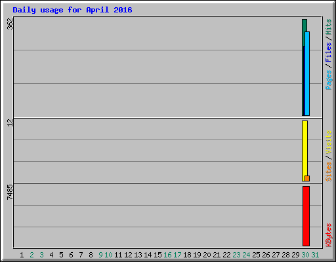Image resolution: width=336 pixels, height=262 pixels.
Task: Click day 13 on the x-axis
Action: [x=138, y=255]
